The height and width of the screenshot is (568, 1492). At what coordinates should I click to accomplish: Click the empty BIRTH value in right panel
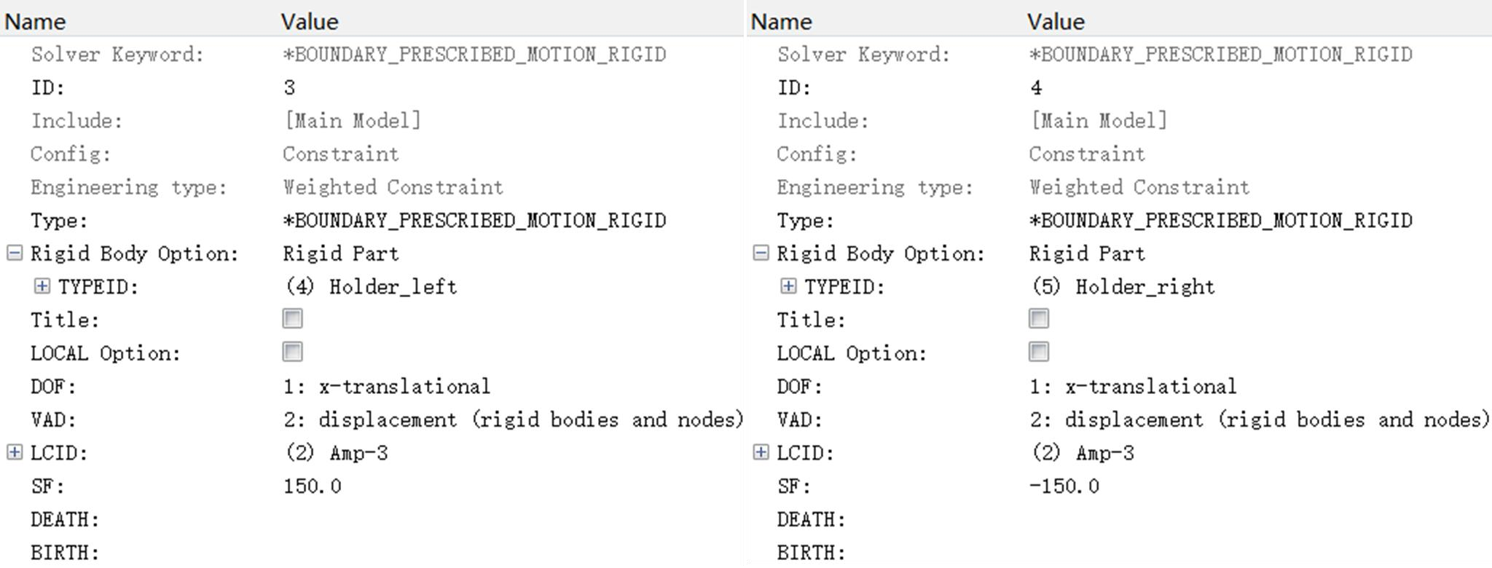pos(1259,552)
